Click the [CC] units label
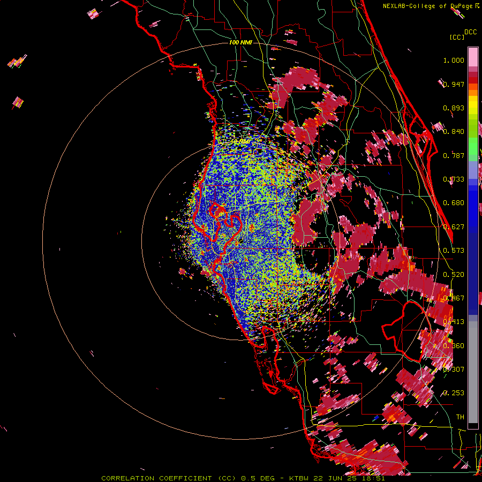Viewport: 482px width, 482px height. pos(457,37)
